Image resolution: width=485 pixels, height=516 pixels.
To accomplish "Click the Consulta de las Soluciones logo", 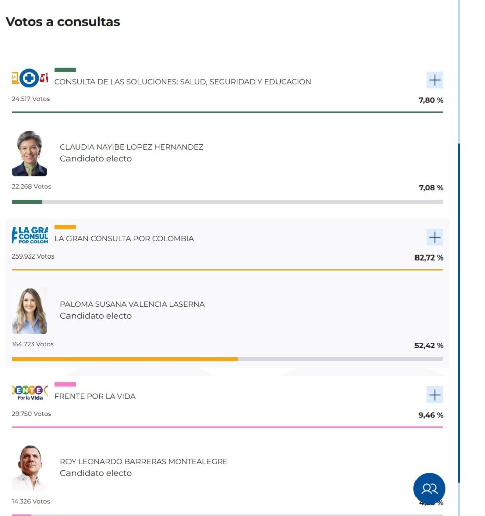I will pos(30,78).
